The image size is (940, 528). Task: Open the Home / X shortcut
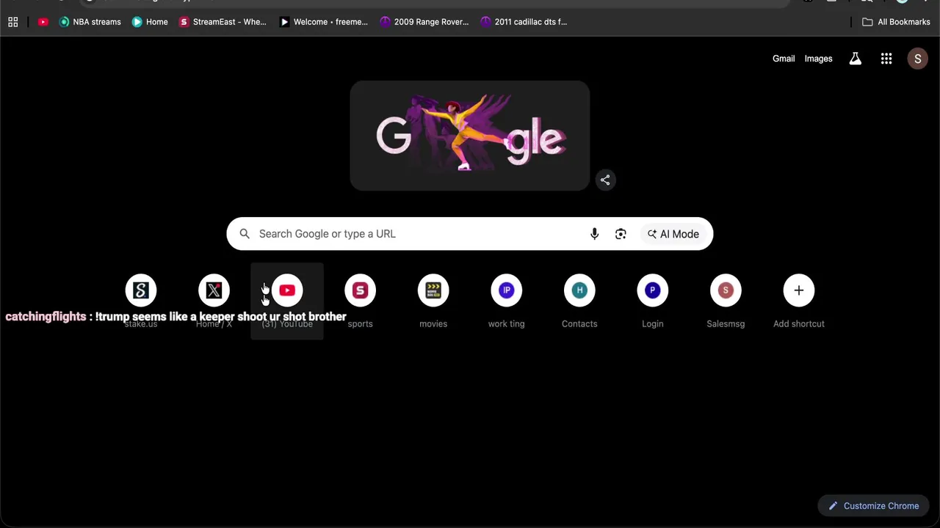pos(214,301)
